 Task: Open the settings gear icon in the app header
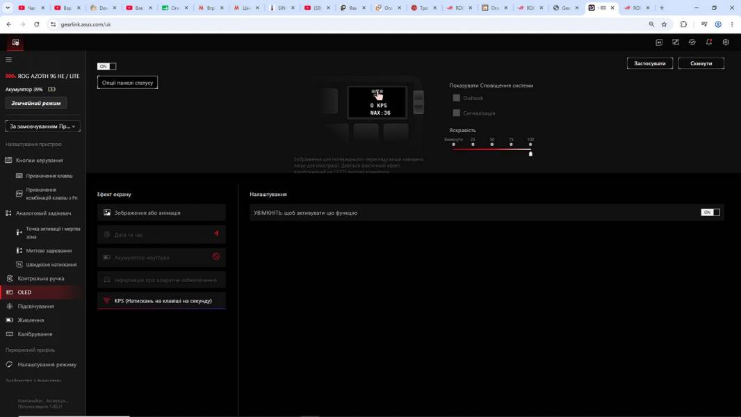(x=726, y=42)
